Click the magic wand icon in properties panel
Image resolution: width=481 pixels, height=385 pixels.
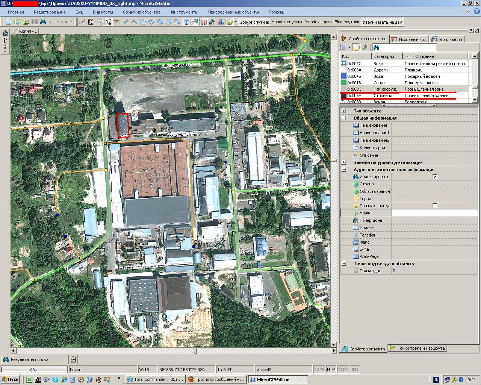pos(365,47)
